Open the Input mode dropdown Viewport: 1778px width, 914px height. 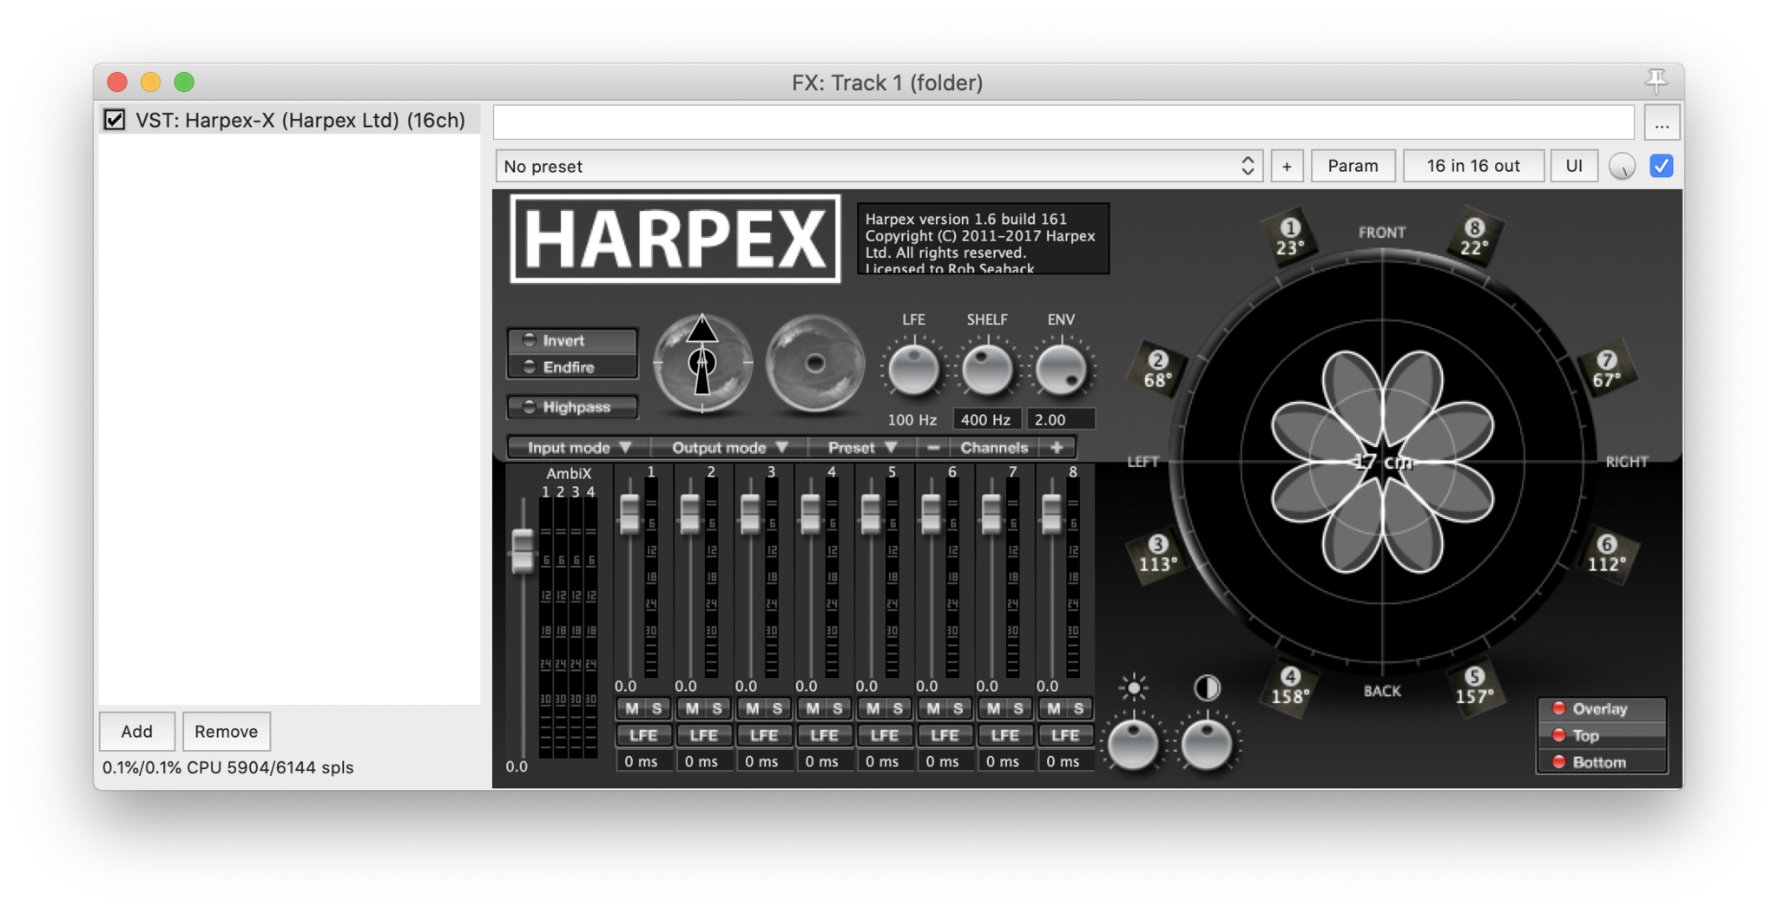tap(578, 448)
